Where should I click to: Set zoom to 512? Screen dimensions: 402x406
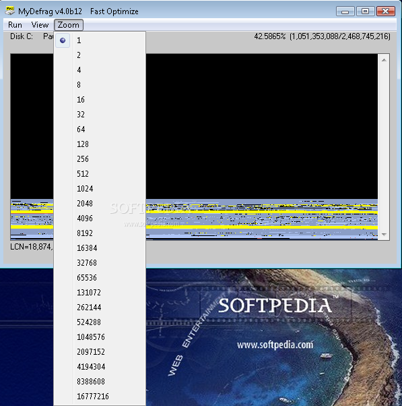[x=100, y=174]
